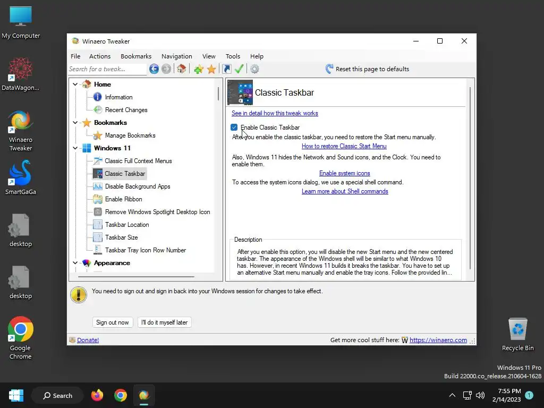
Task: Click Sign out now button
Action: [113, 322]
